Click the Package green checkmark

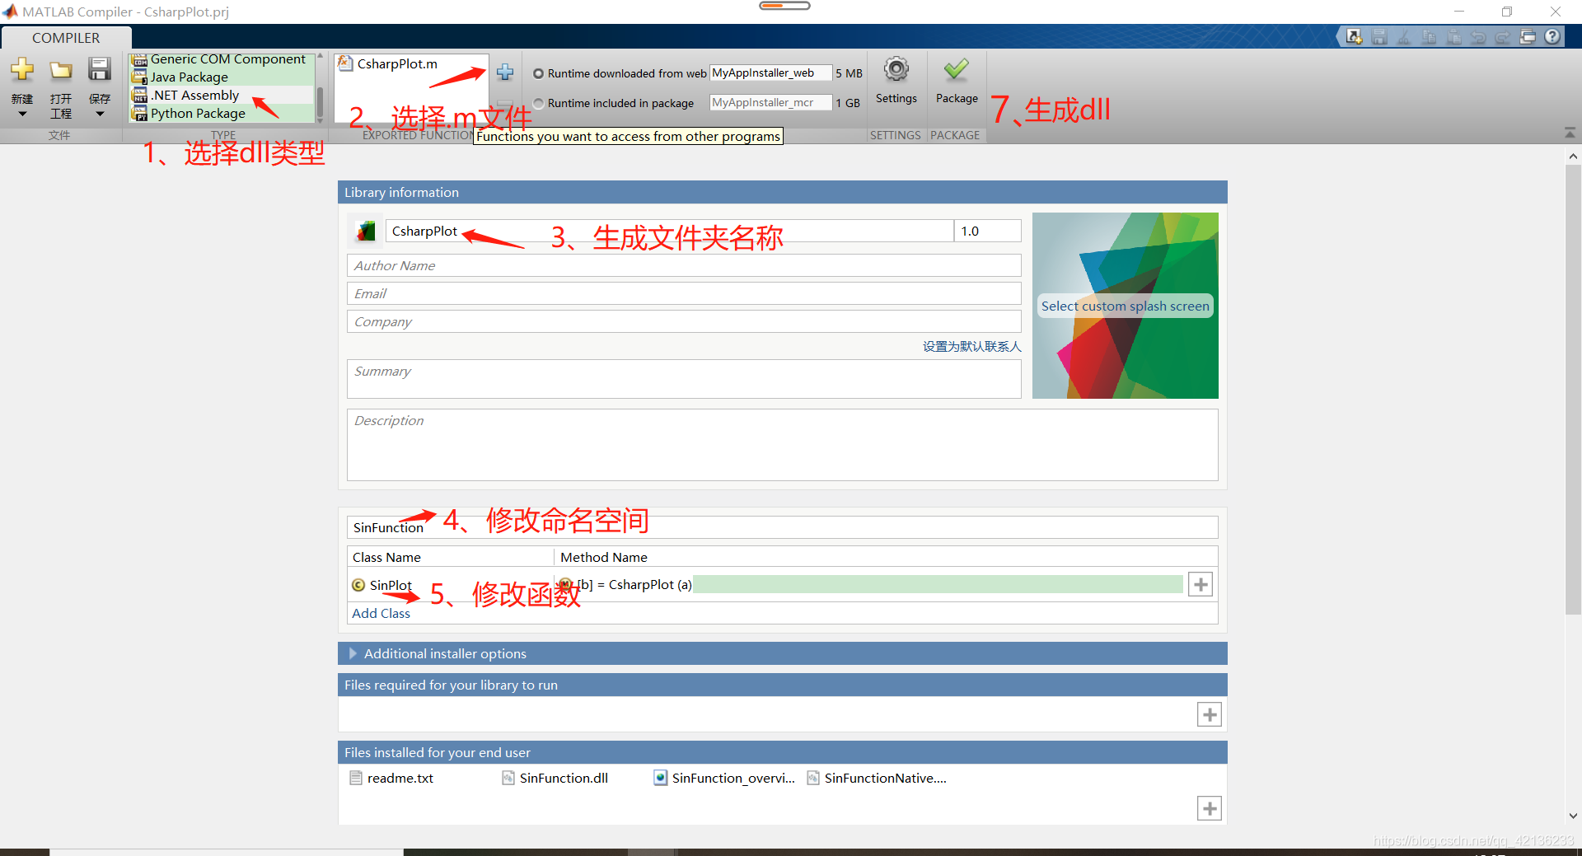coord(957,70)
